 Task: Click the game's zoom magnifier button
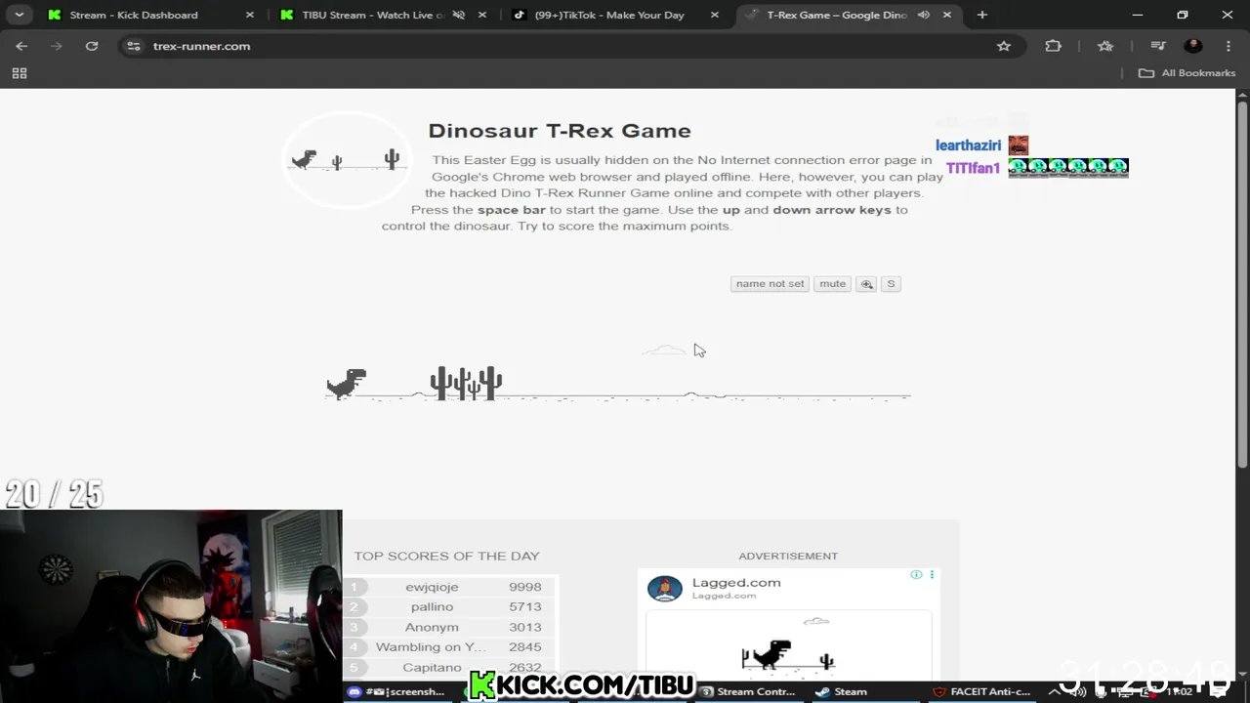[866, 284]
